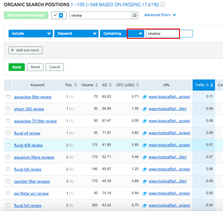
Task: Open the fluval 406 review keyword link
Action: [28, 145]
